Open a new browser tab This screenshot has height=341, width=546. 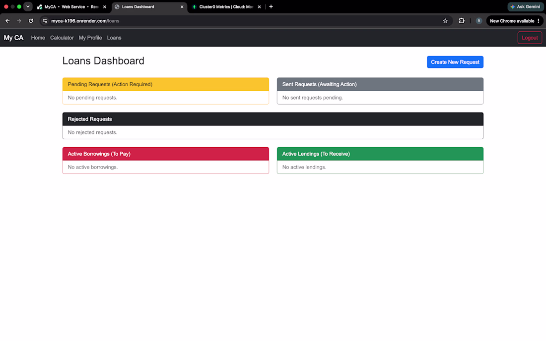[x=271, y=6]
